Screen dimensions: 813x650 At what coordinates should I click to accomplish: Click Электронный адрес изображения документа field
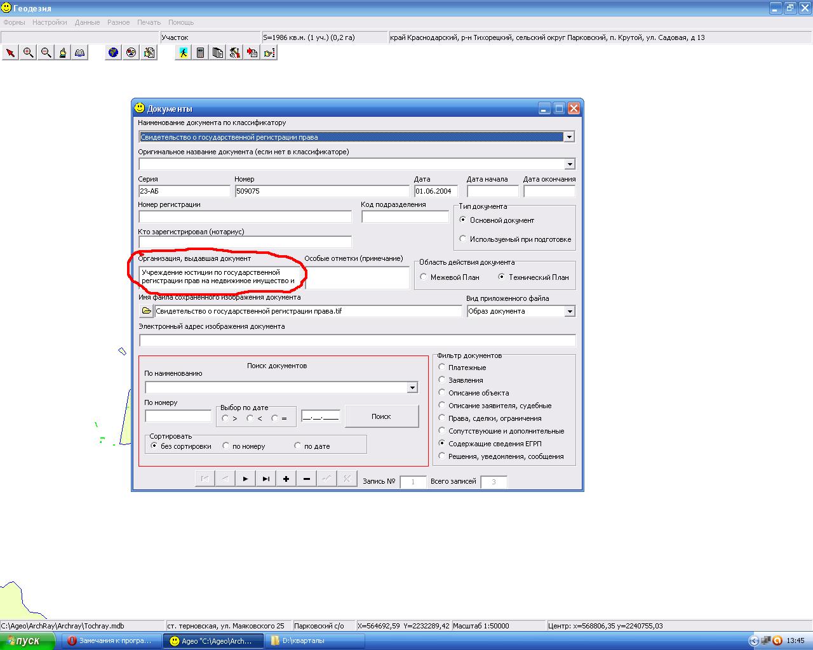tap(357, 340)
